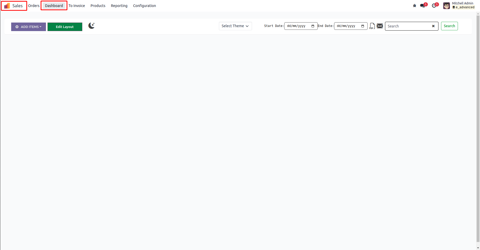This screenshot has width=480, height=250.
Task: Focus the Search text field
Action: pyautogui.click(x=412, y=26)
